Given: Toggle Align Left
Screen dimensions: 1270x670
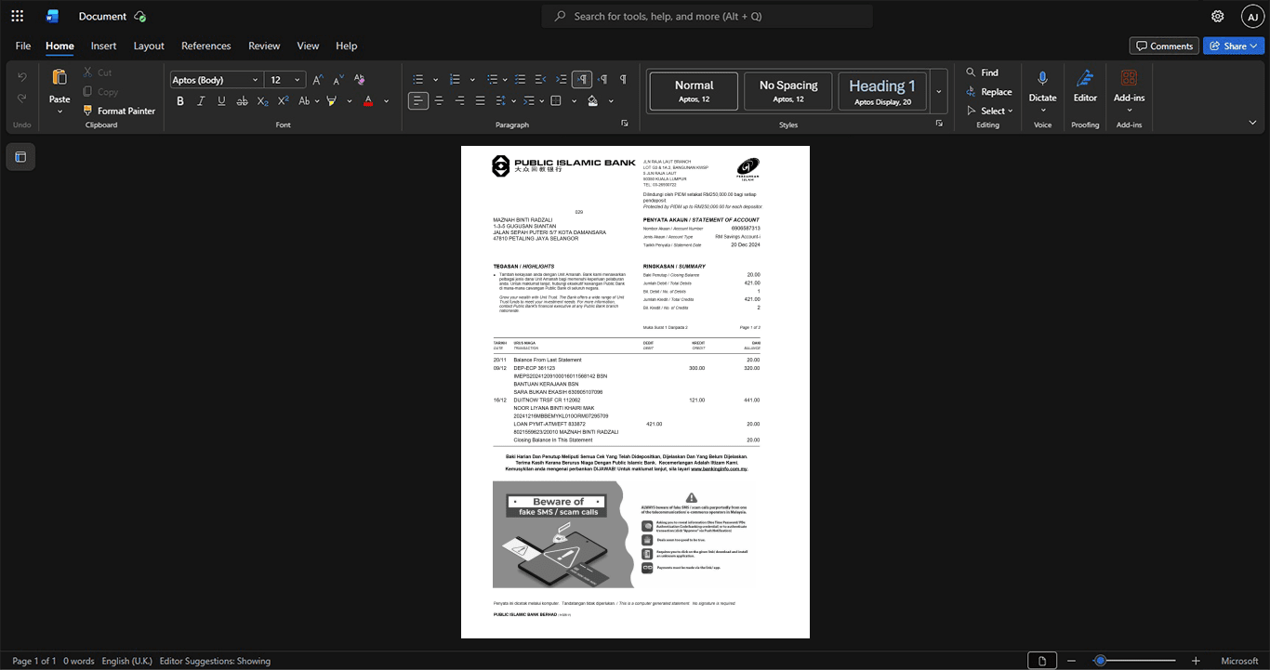Looking at the screenshot, I should [x=418, y=100].
